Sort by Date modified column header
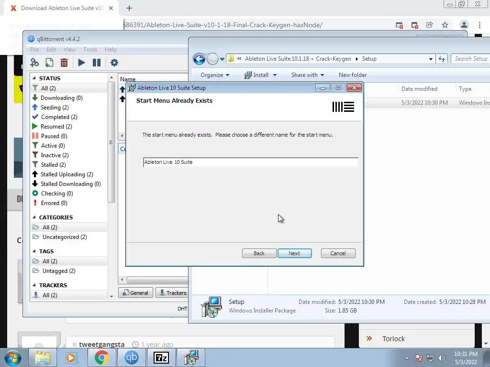Screen dimensions: 490x367 pos(419,89)
